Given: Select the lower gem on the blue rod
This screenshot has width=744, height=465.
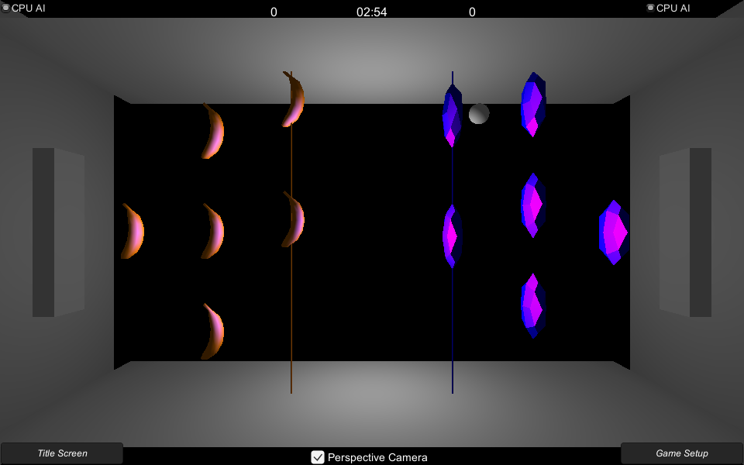Looking at the screenshot, I should coord(452,236).
